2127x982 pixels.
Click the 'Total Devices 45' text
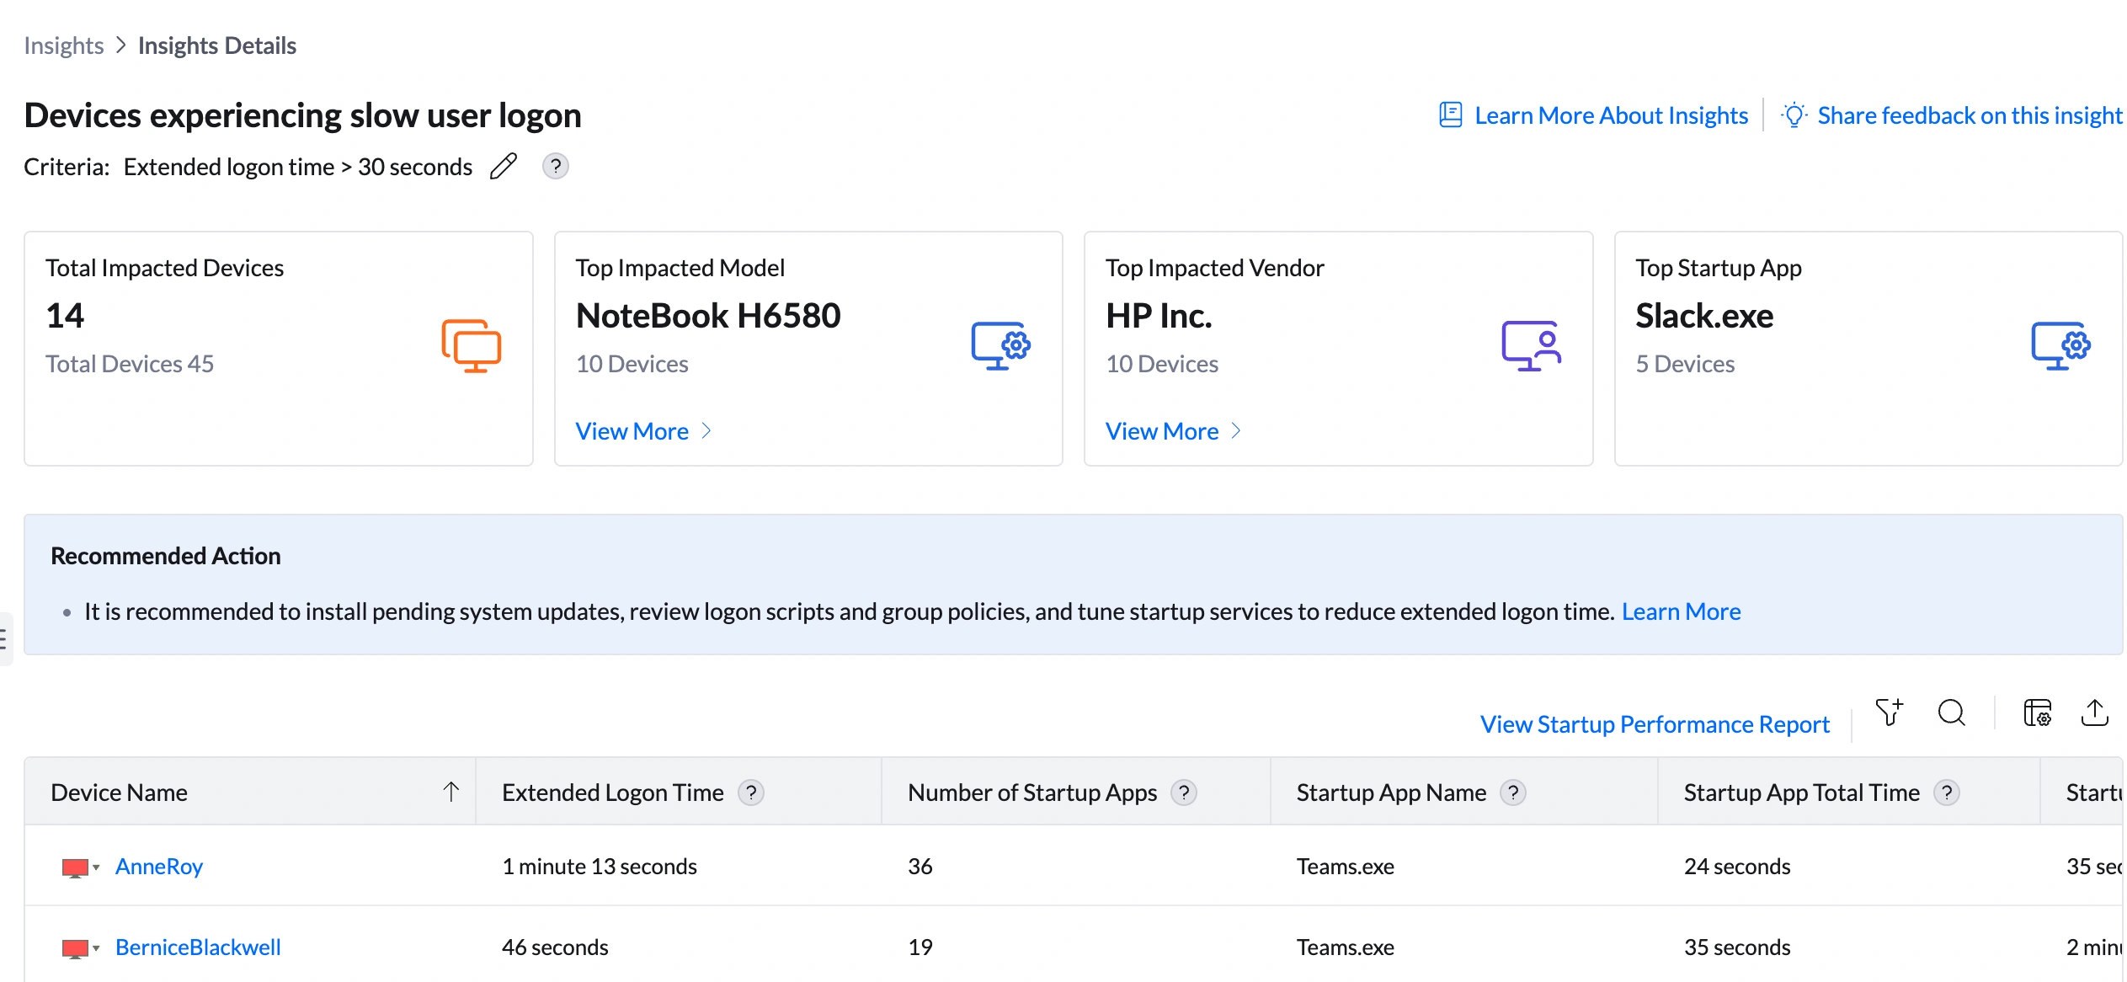pos(130,364)
